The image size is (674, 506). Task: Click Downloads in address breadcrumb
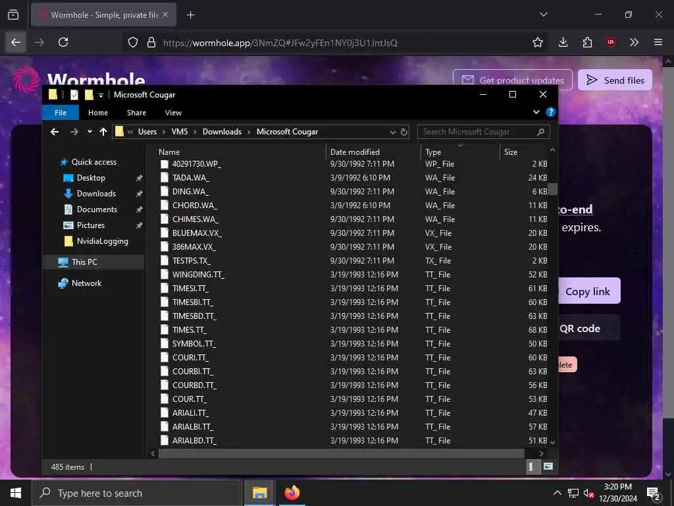point(222,132)
